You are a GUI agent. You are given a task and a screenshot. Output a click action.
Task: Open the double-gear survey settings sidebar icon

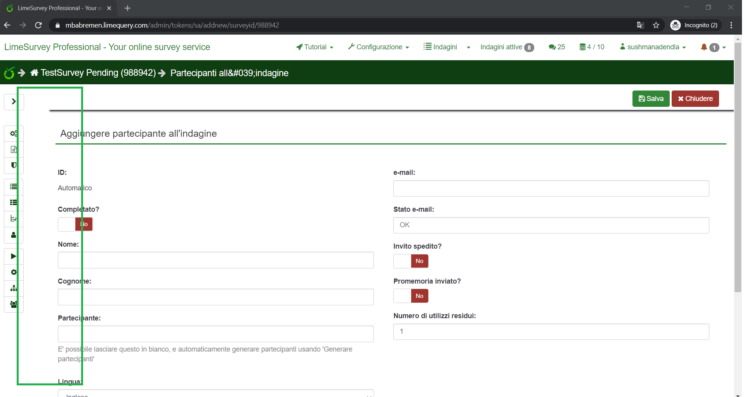(x=14, y=134)
